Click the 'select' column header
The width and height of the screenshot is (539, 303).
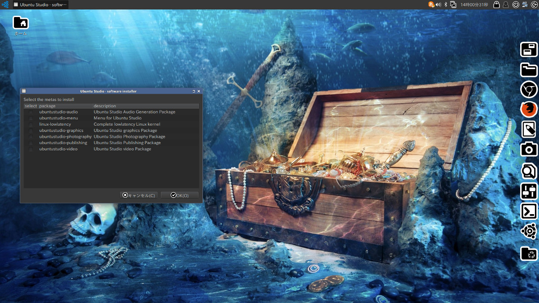tap(31, 106)
